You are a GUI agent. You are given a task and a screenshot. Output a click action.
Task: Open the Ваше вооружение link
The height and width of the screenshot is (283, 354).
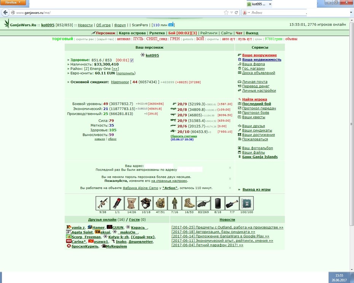click(x=259, y=55)
